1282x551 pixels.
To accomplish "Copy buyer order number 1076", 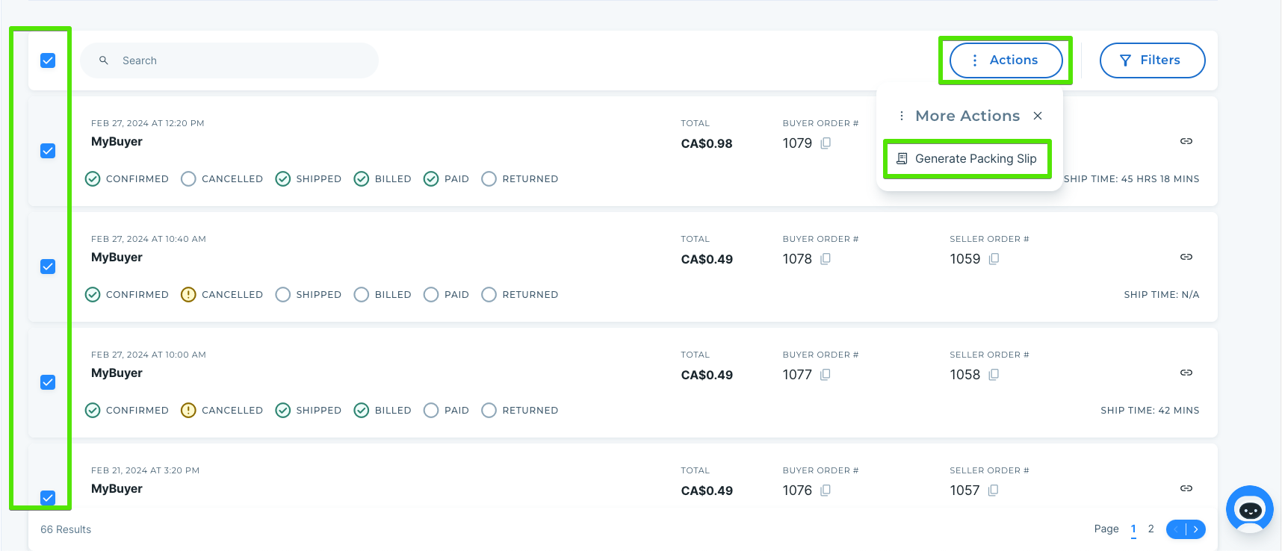I will click(826, 491).
